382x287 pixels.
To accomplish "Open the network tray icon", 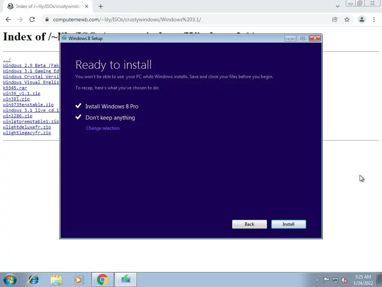I will tap(335, 280).
